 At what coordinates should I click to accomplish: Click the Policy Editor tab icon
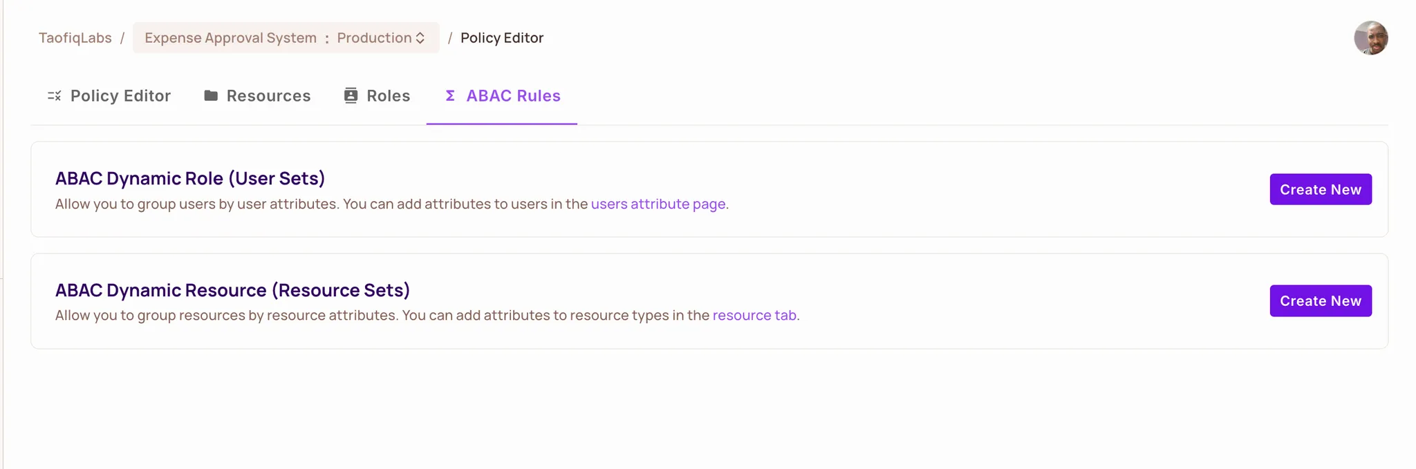click(54, 96)
